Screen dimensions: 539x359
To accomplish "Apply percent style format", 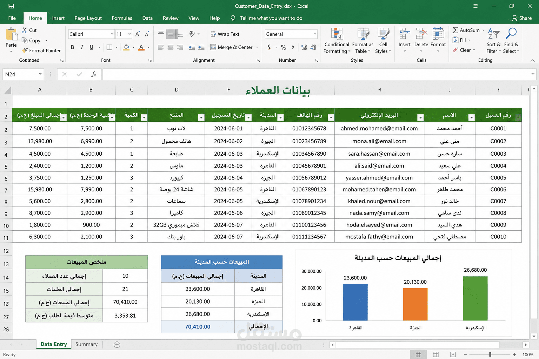I will (284, 47).
